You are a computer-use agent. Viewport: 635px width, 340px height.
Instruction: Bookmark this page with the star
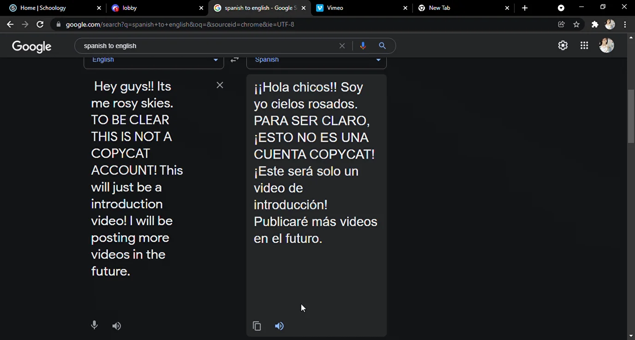coord(576,24)
